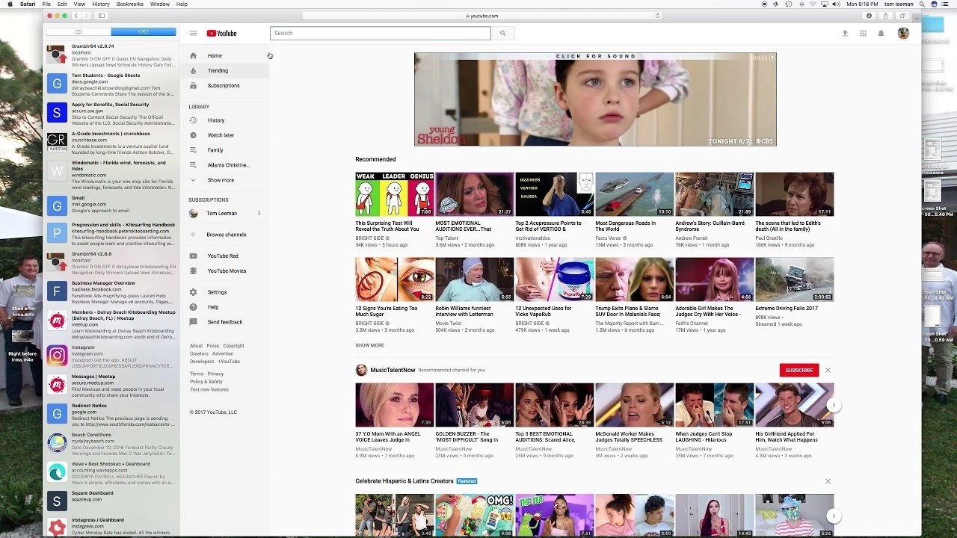Screen dimensions: 957x538
Task: Open the YouTube hamburger guide menu
Action: pyautogui.click(x=193, y=33)
